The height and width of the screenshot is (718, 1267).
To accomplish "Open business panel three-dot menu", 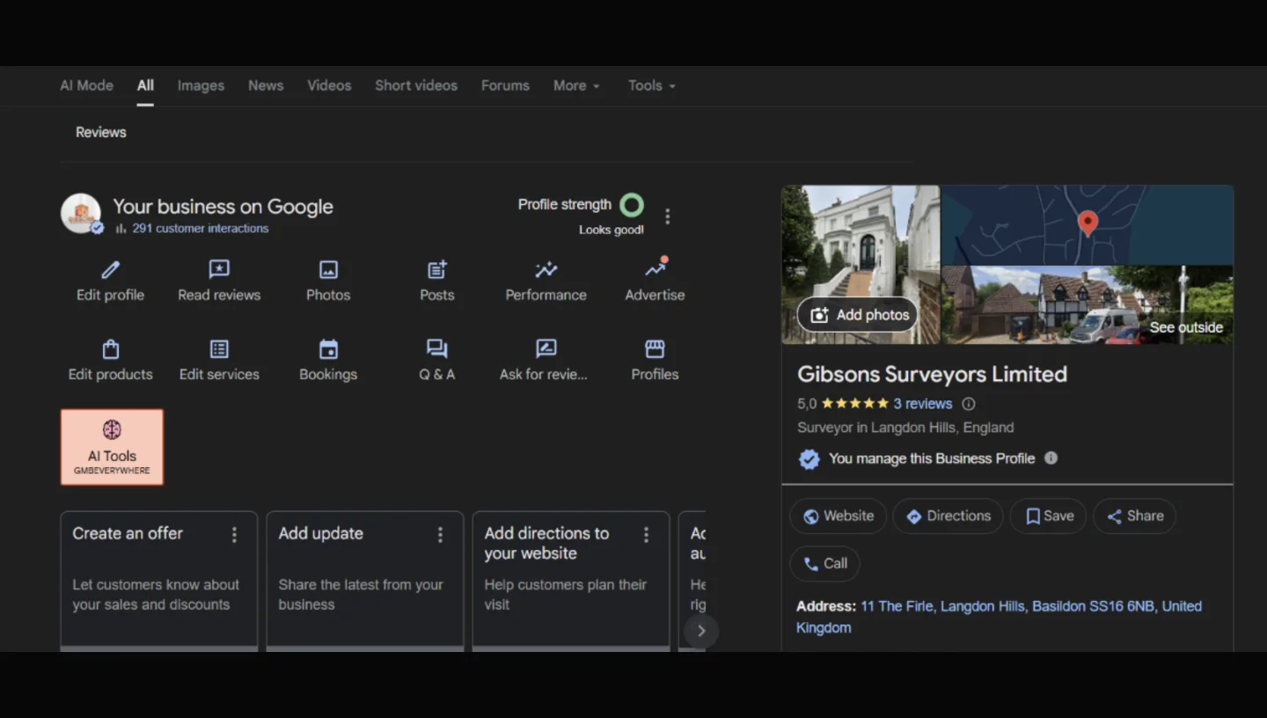I will click(x=668, y=216).
